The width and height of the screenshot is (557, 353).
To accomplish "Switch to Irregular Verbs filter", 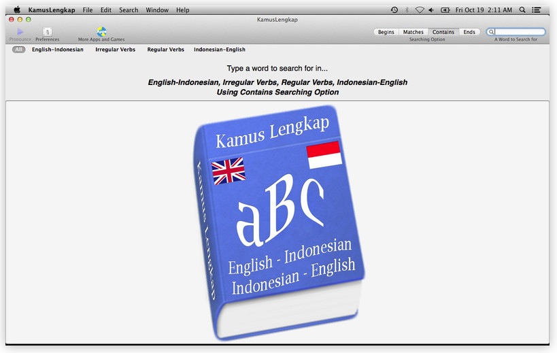I will [x=115, y=50].
